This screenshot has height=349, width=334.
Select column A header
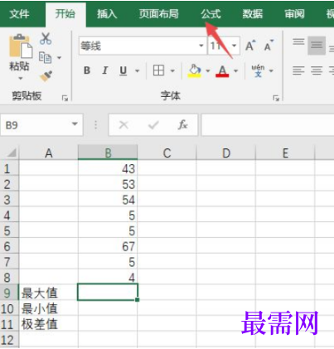pyautogui.click(x=49, y=153)
